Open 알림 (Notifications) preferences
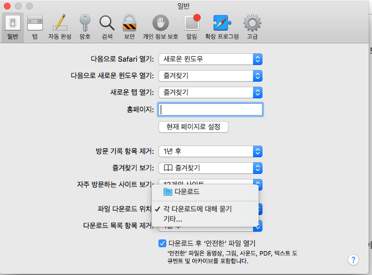 [x=192, y=28]
